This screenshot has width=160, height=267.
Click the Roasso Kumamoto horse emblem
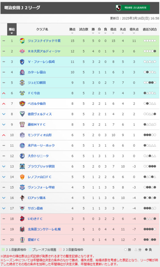[x=22, y=198]
